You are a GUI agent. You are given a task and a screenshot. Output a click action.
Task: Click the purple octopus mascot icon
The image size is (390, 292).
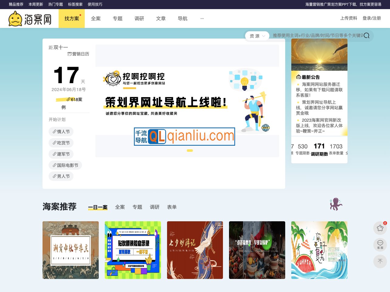click(336, 204)
